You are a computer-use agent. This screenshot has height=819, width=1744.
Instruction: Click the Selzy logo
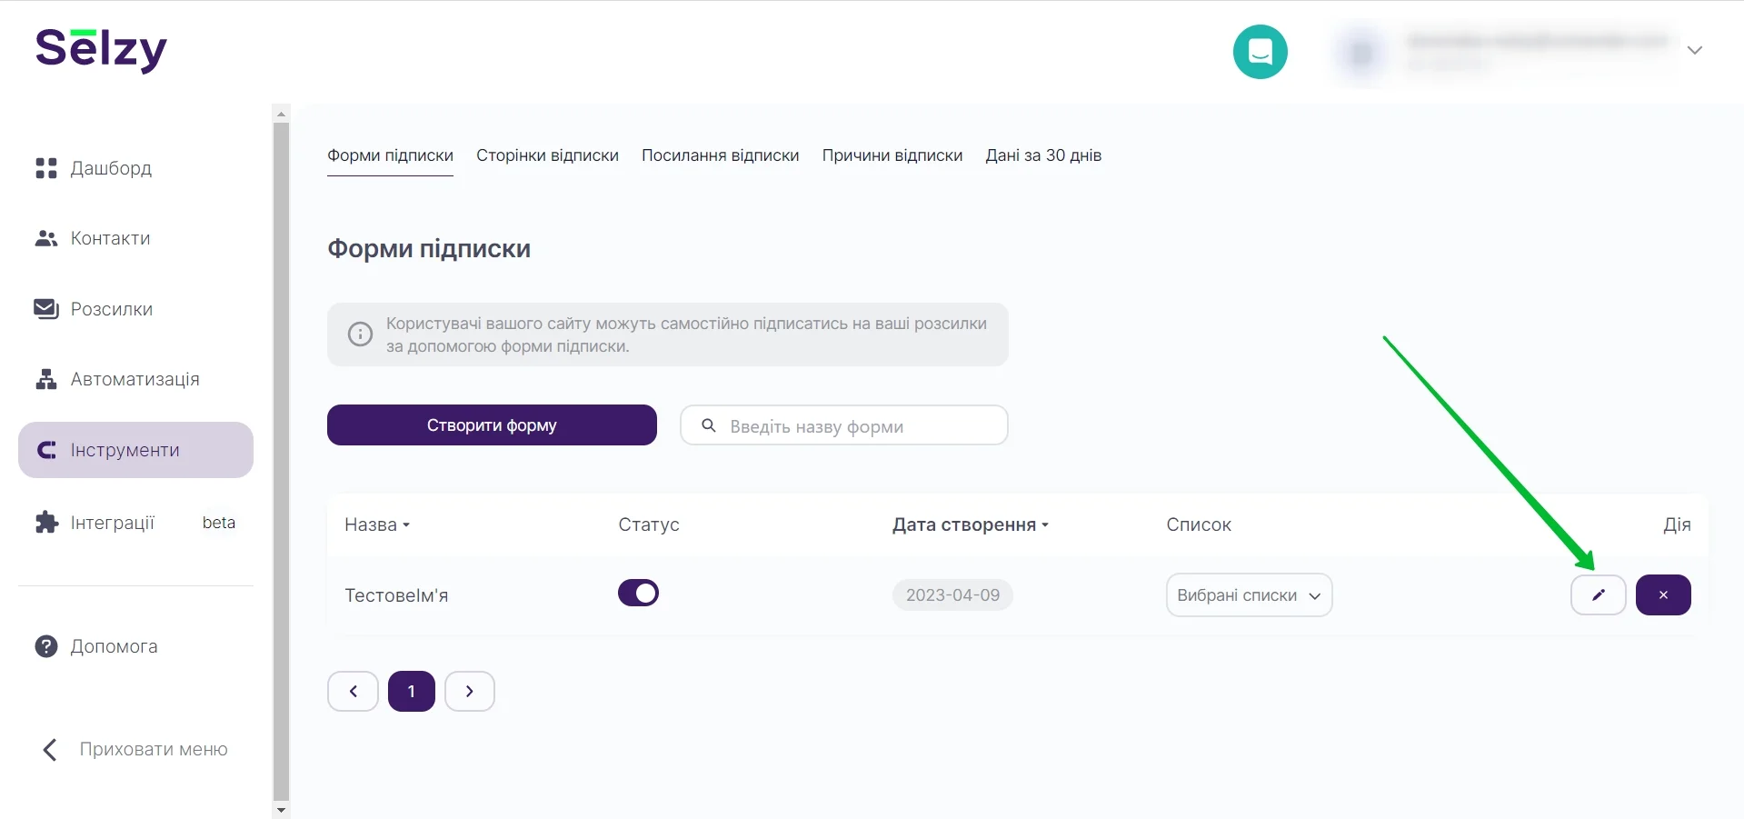click(101, 50)
